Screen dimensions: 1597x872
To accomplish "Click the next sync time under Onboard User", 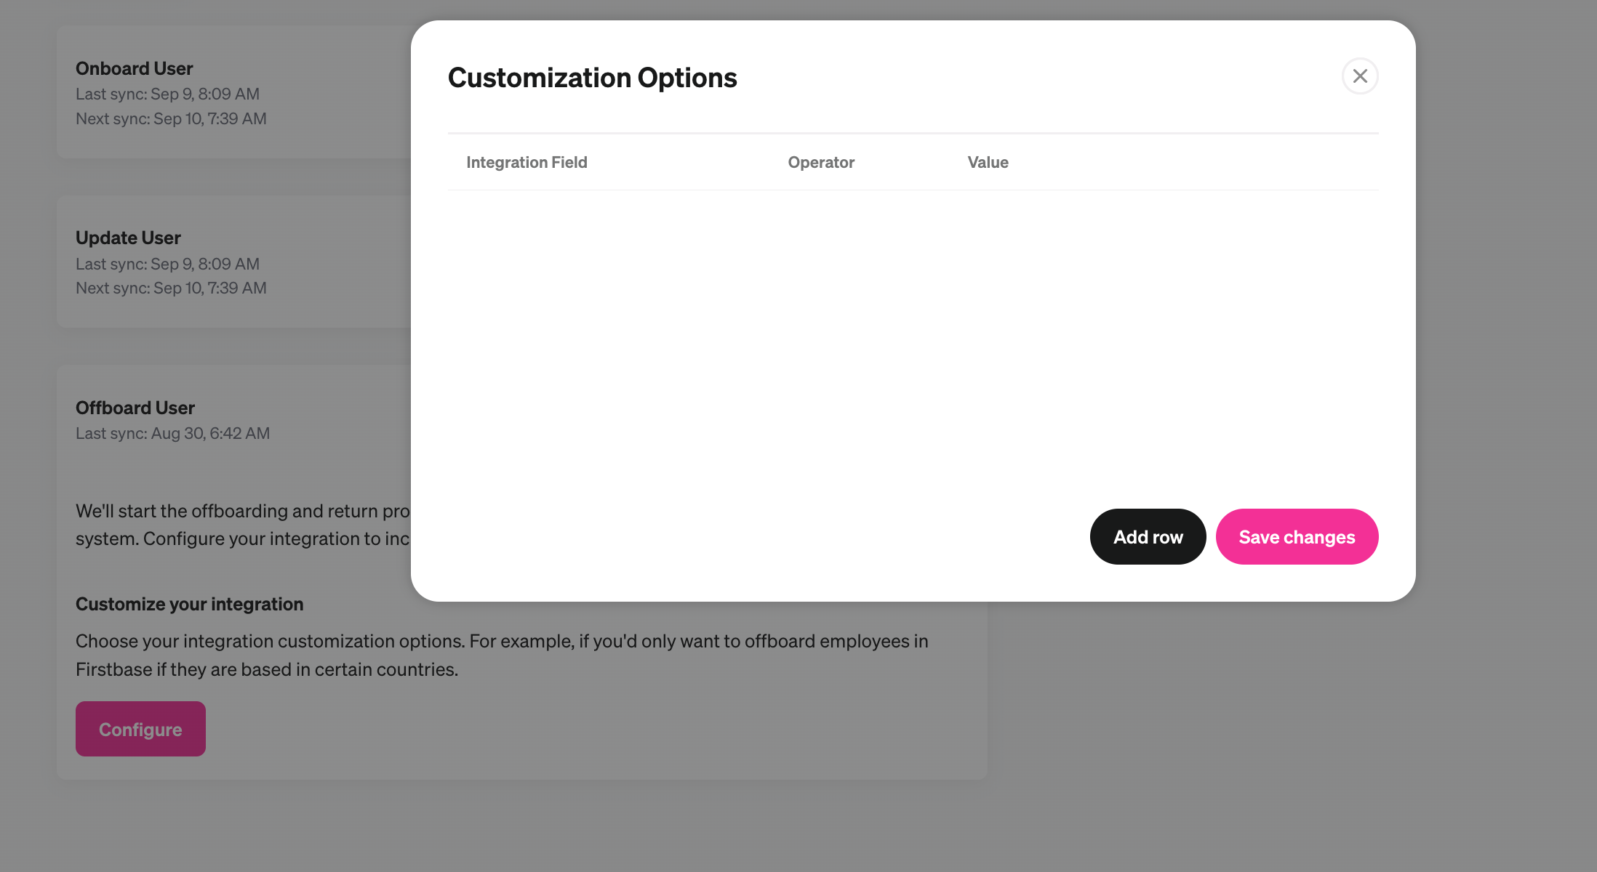I will point(171,118).
